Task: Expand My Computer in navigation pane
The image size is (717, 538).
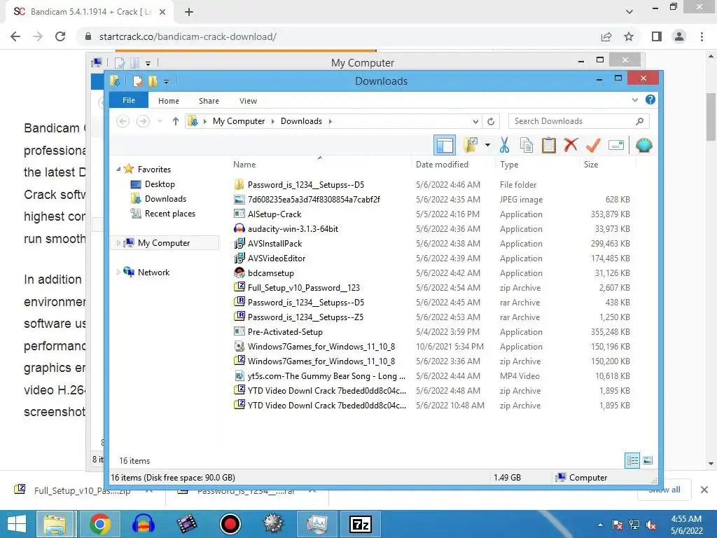Action: [118, 243]
